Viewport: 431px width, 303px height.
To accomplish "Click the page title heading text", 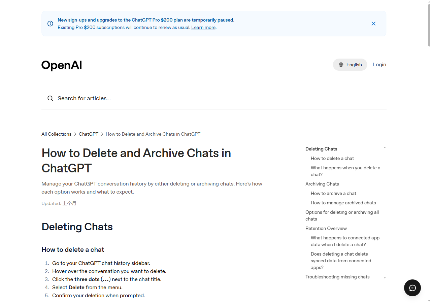I will 136,161.
